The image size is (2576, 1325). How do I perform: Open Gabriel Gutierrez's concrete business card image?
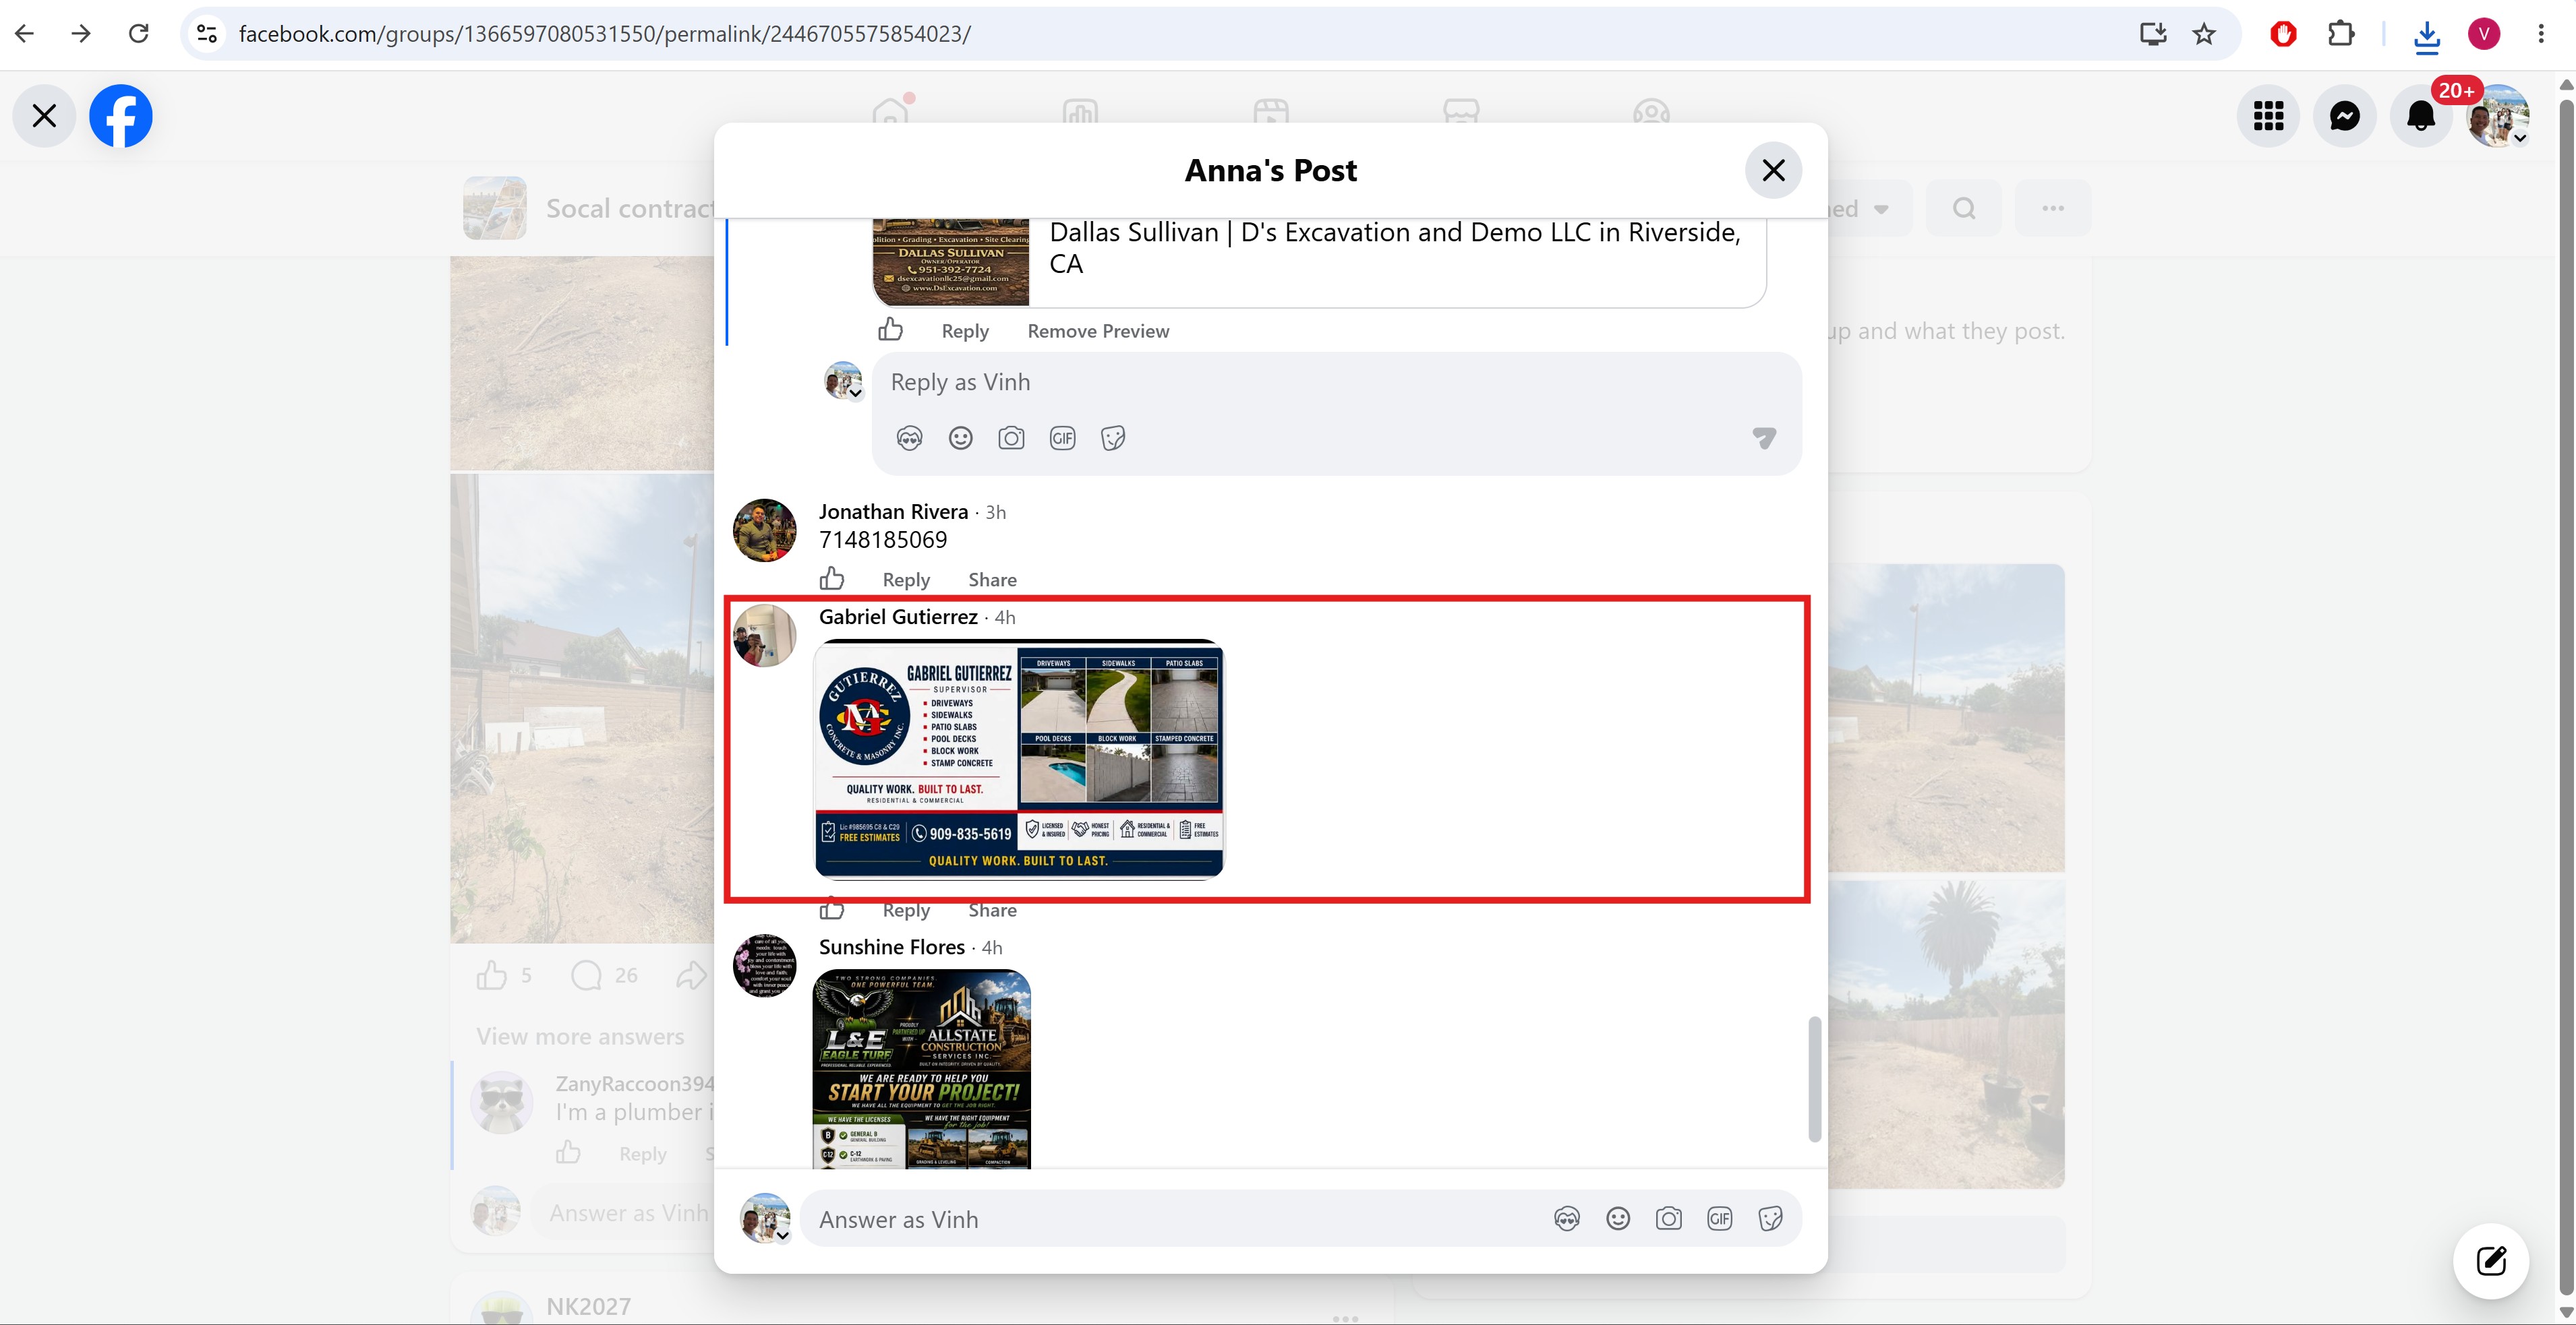coord(1019,758)
